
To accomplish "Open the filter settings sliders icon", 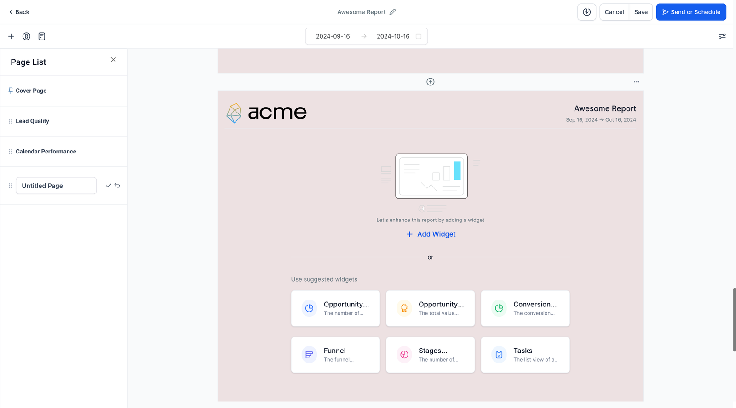I will click(722, 36).
